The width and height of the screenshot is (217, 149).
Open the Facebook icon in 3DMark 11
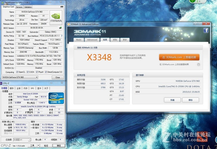[x=206, y=30]
